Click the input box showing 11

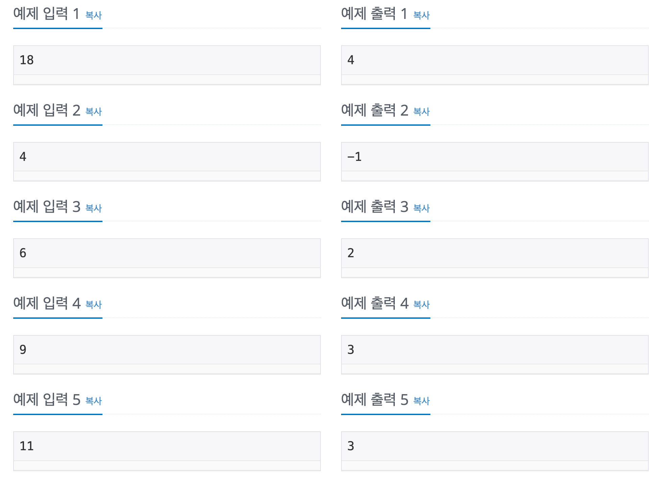point(167,451)
